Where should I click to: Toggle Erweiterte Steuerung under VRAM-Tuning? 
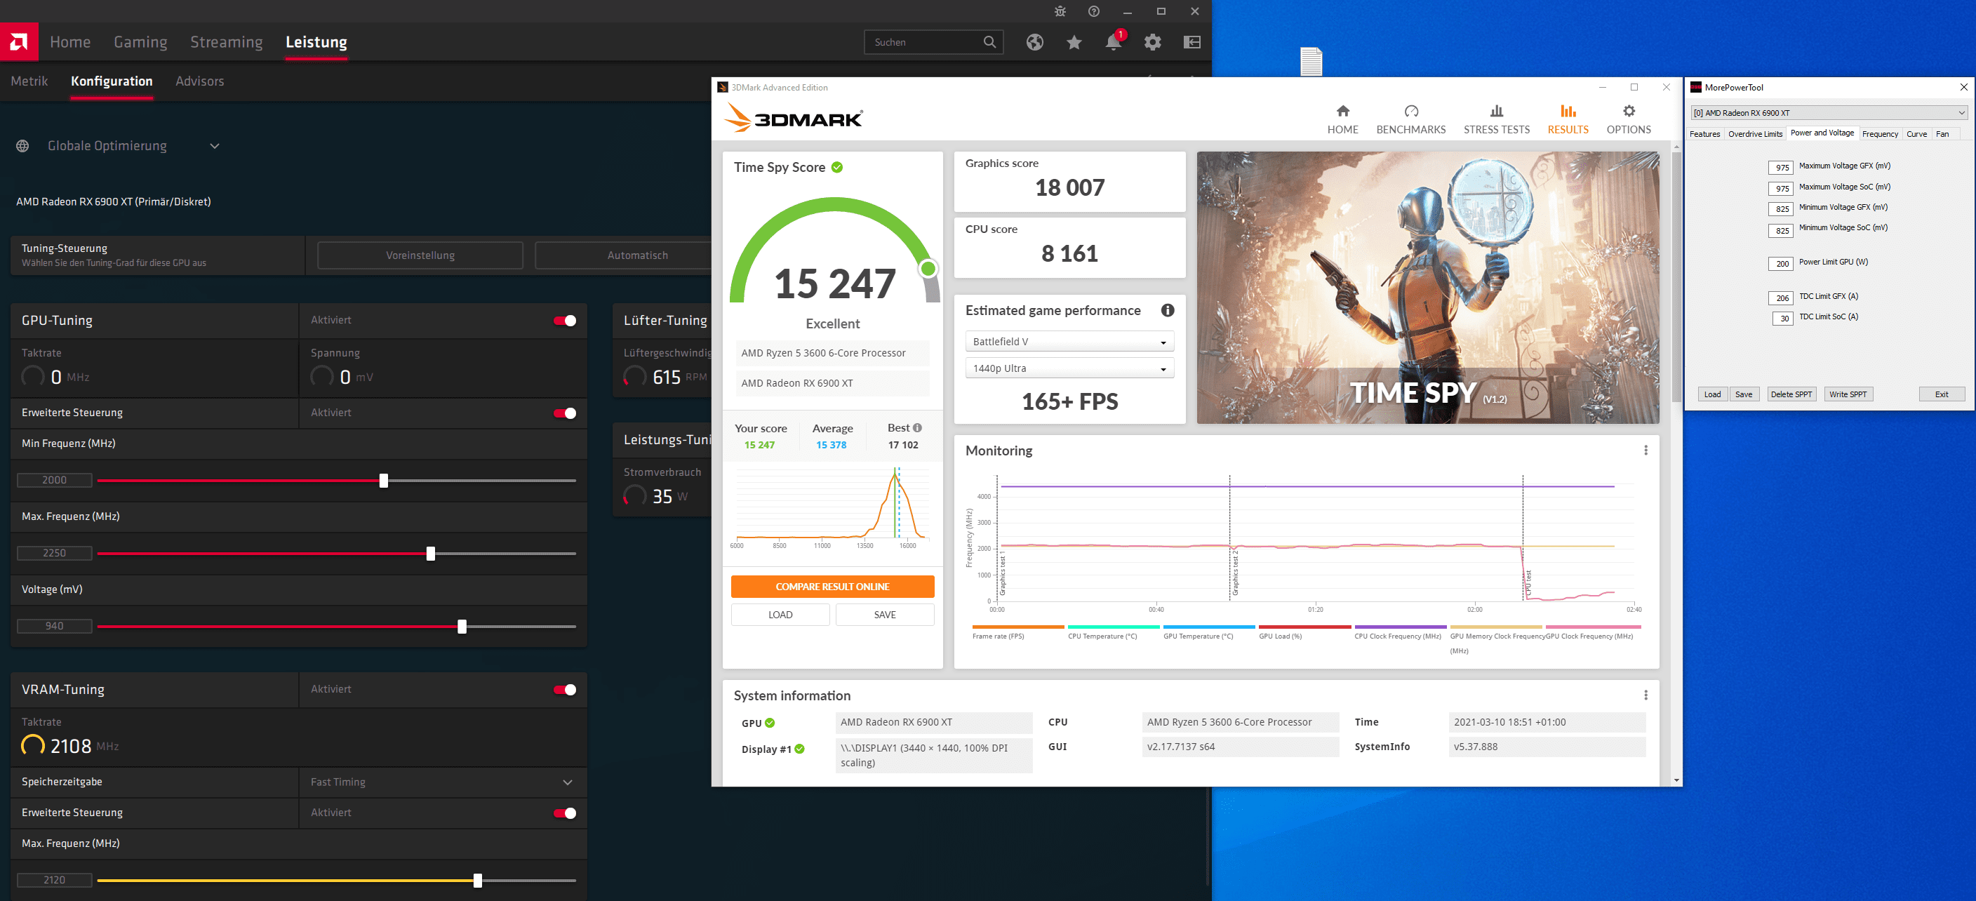pos(566,813)
